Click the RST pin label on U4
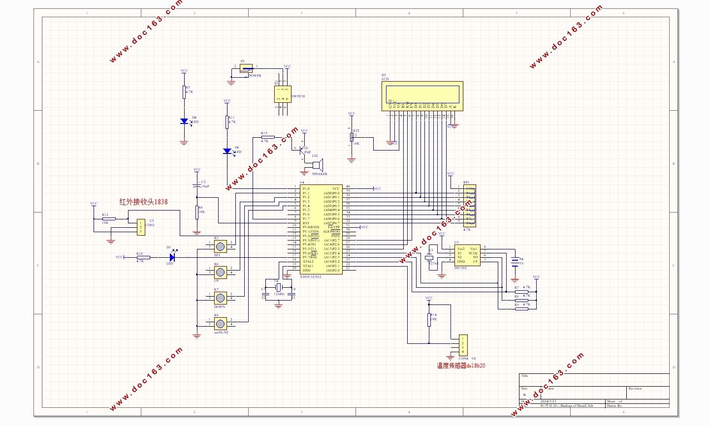The width and height of the screenshot is (710, 426). pyautogui.click(x=306, y=223)
